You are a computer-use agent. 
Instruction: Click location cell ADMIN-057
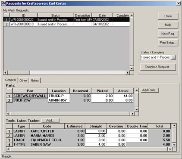coord(59,100)
